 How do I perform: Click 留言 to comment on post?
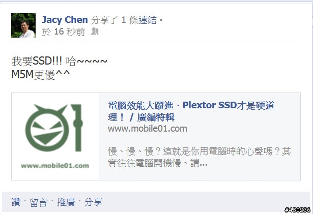click(x=39, y=202)
